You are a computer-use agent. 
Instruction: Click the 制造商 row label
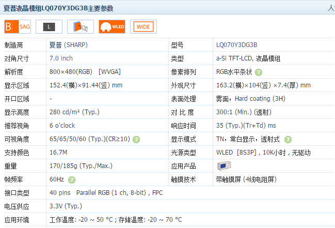pos(13,45)
